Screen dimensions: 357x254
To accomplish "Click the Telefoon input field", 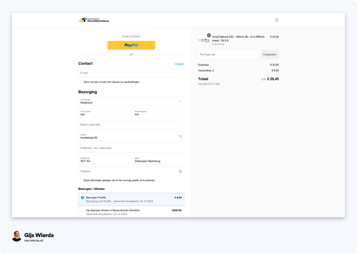I will pos(131,171).
